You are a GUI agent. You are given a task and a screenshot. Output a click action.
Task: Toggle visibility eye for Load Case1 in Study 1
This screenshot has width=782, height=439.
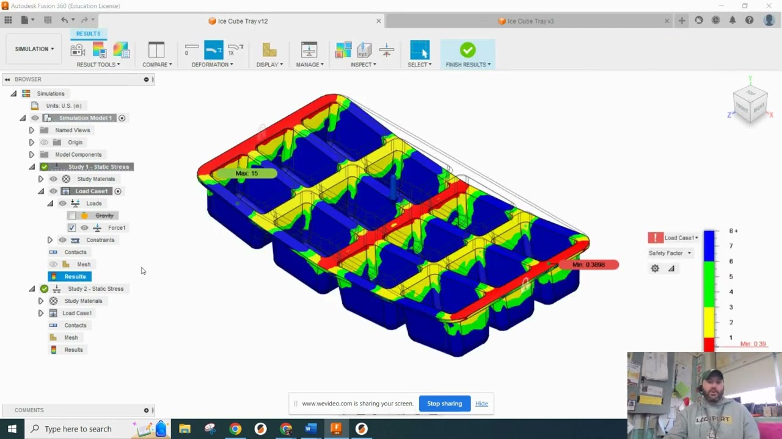pyautogui.click(x=54, y=191)
